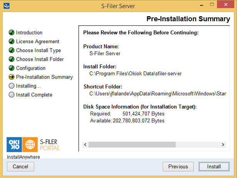The width and height of the screenshot is (237, 178).
Task: Click the left arrow of the horizontal scrollbar
Action: (x=85, y=145)
